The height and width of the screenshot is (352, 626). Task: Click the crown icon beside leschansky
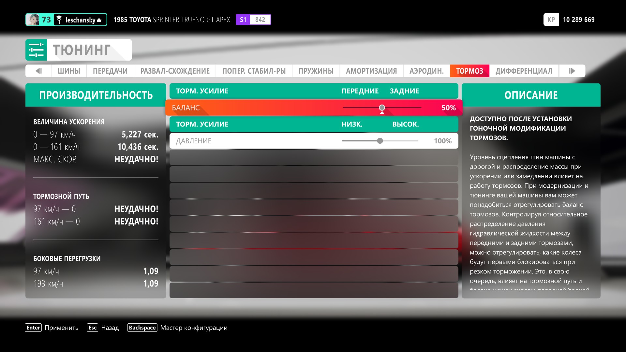99,20
